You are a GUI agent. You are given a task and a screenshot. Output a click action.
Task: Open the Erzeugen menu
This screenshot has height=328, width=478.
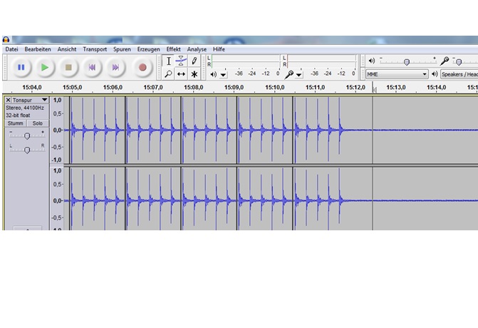(x=148, y=49)
